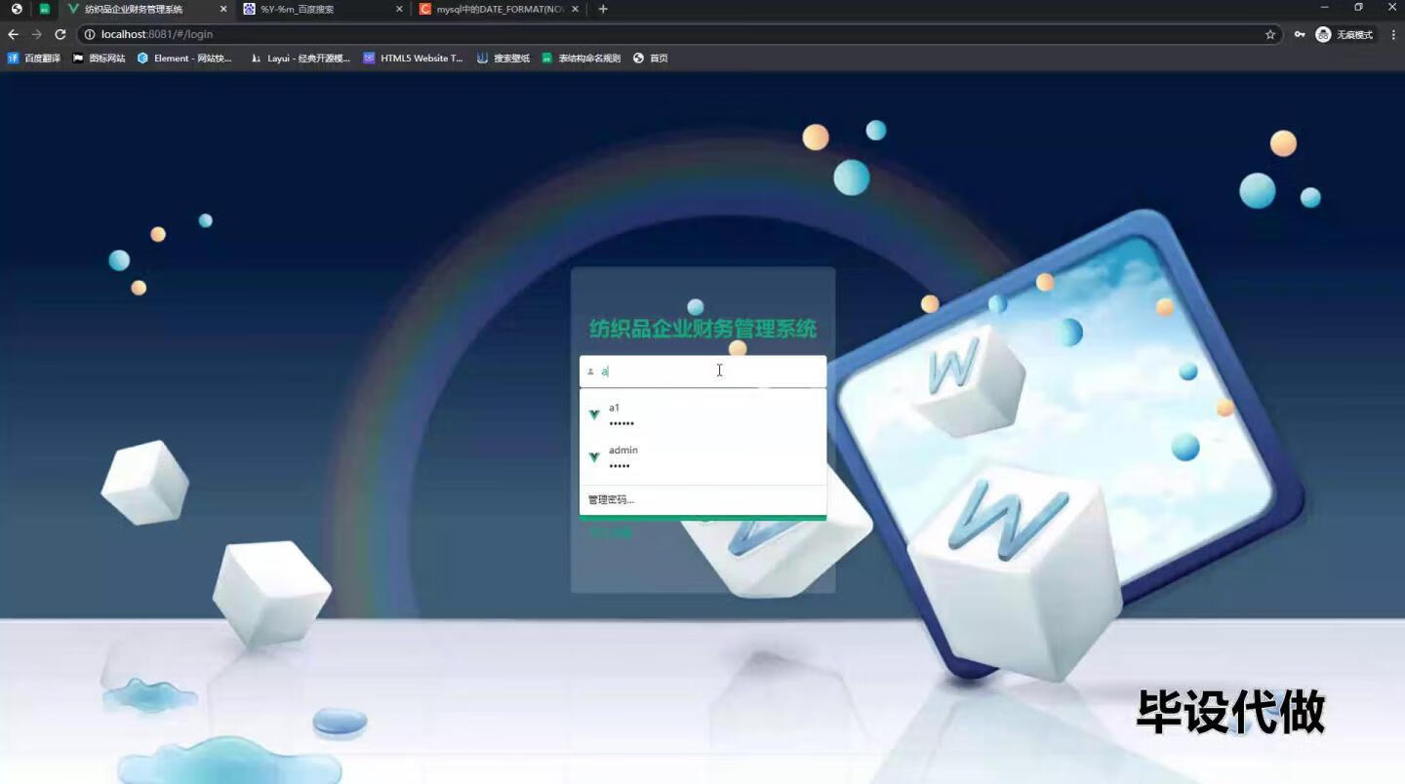Bookmark this page with the star icon
The height and width of the screenshot is (784, 1405).
coord(1270,34)
